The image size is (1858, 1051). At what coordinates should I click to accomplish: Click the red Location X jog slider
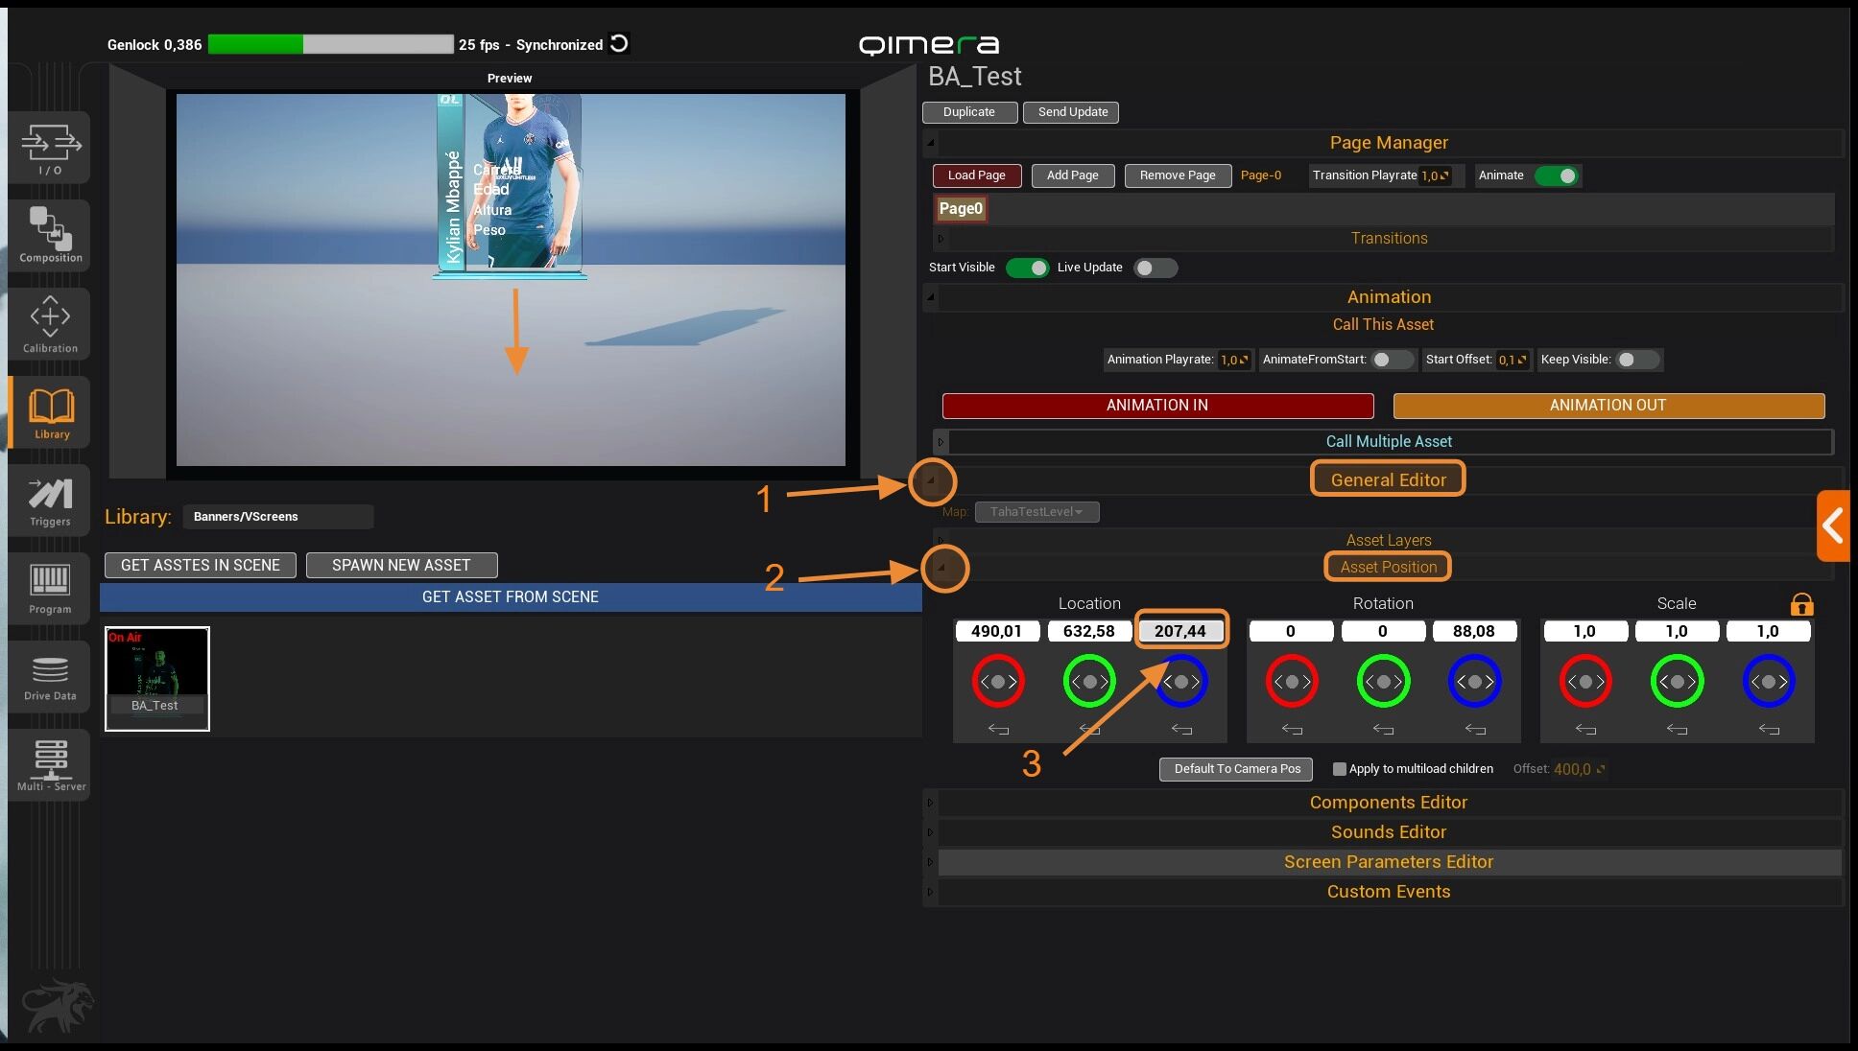(x=998, y=682)
